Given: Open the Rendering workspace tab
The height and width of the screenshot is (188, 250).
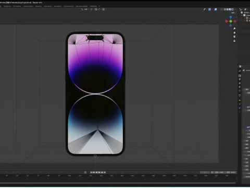Looking at the screenshot, I should pos(58,6).
